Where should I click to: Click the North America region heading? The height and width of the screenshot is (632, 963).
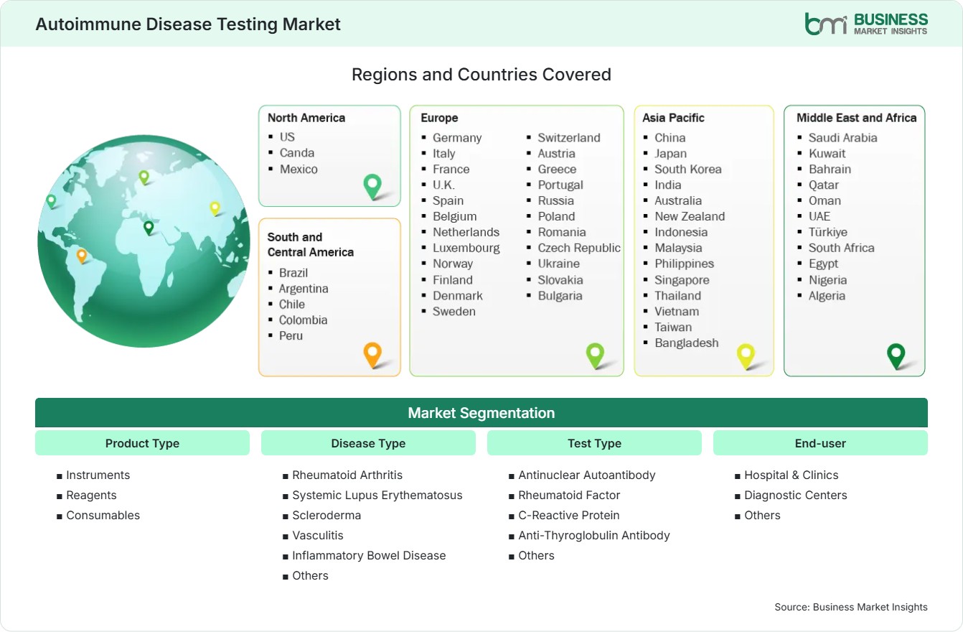coord(306,118)
